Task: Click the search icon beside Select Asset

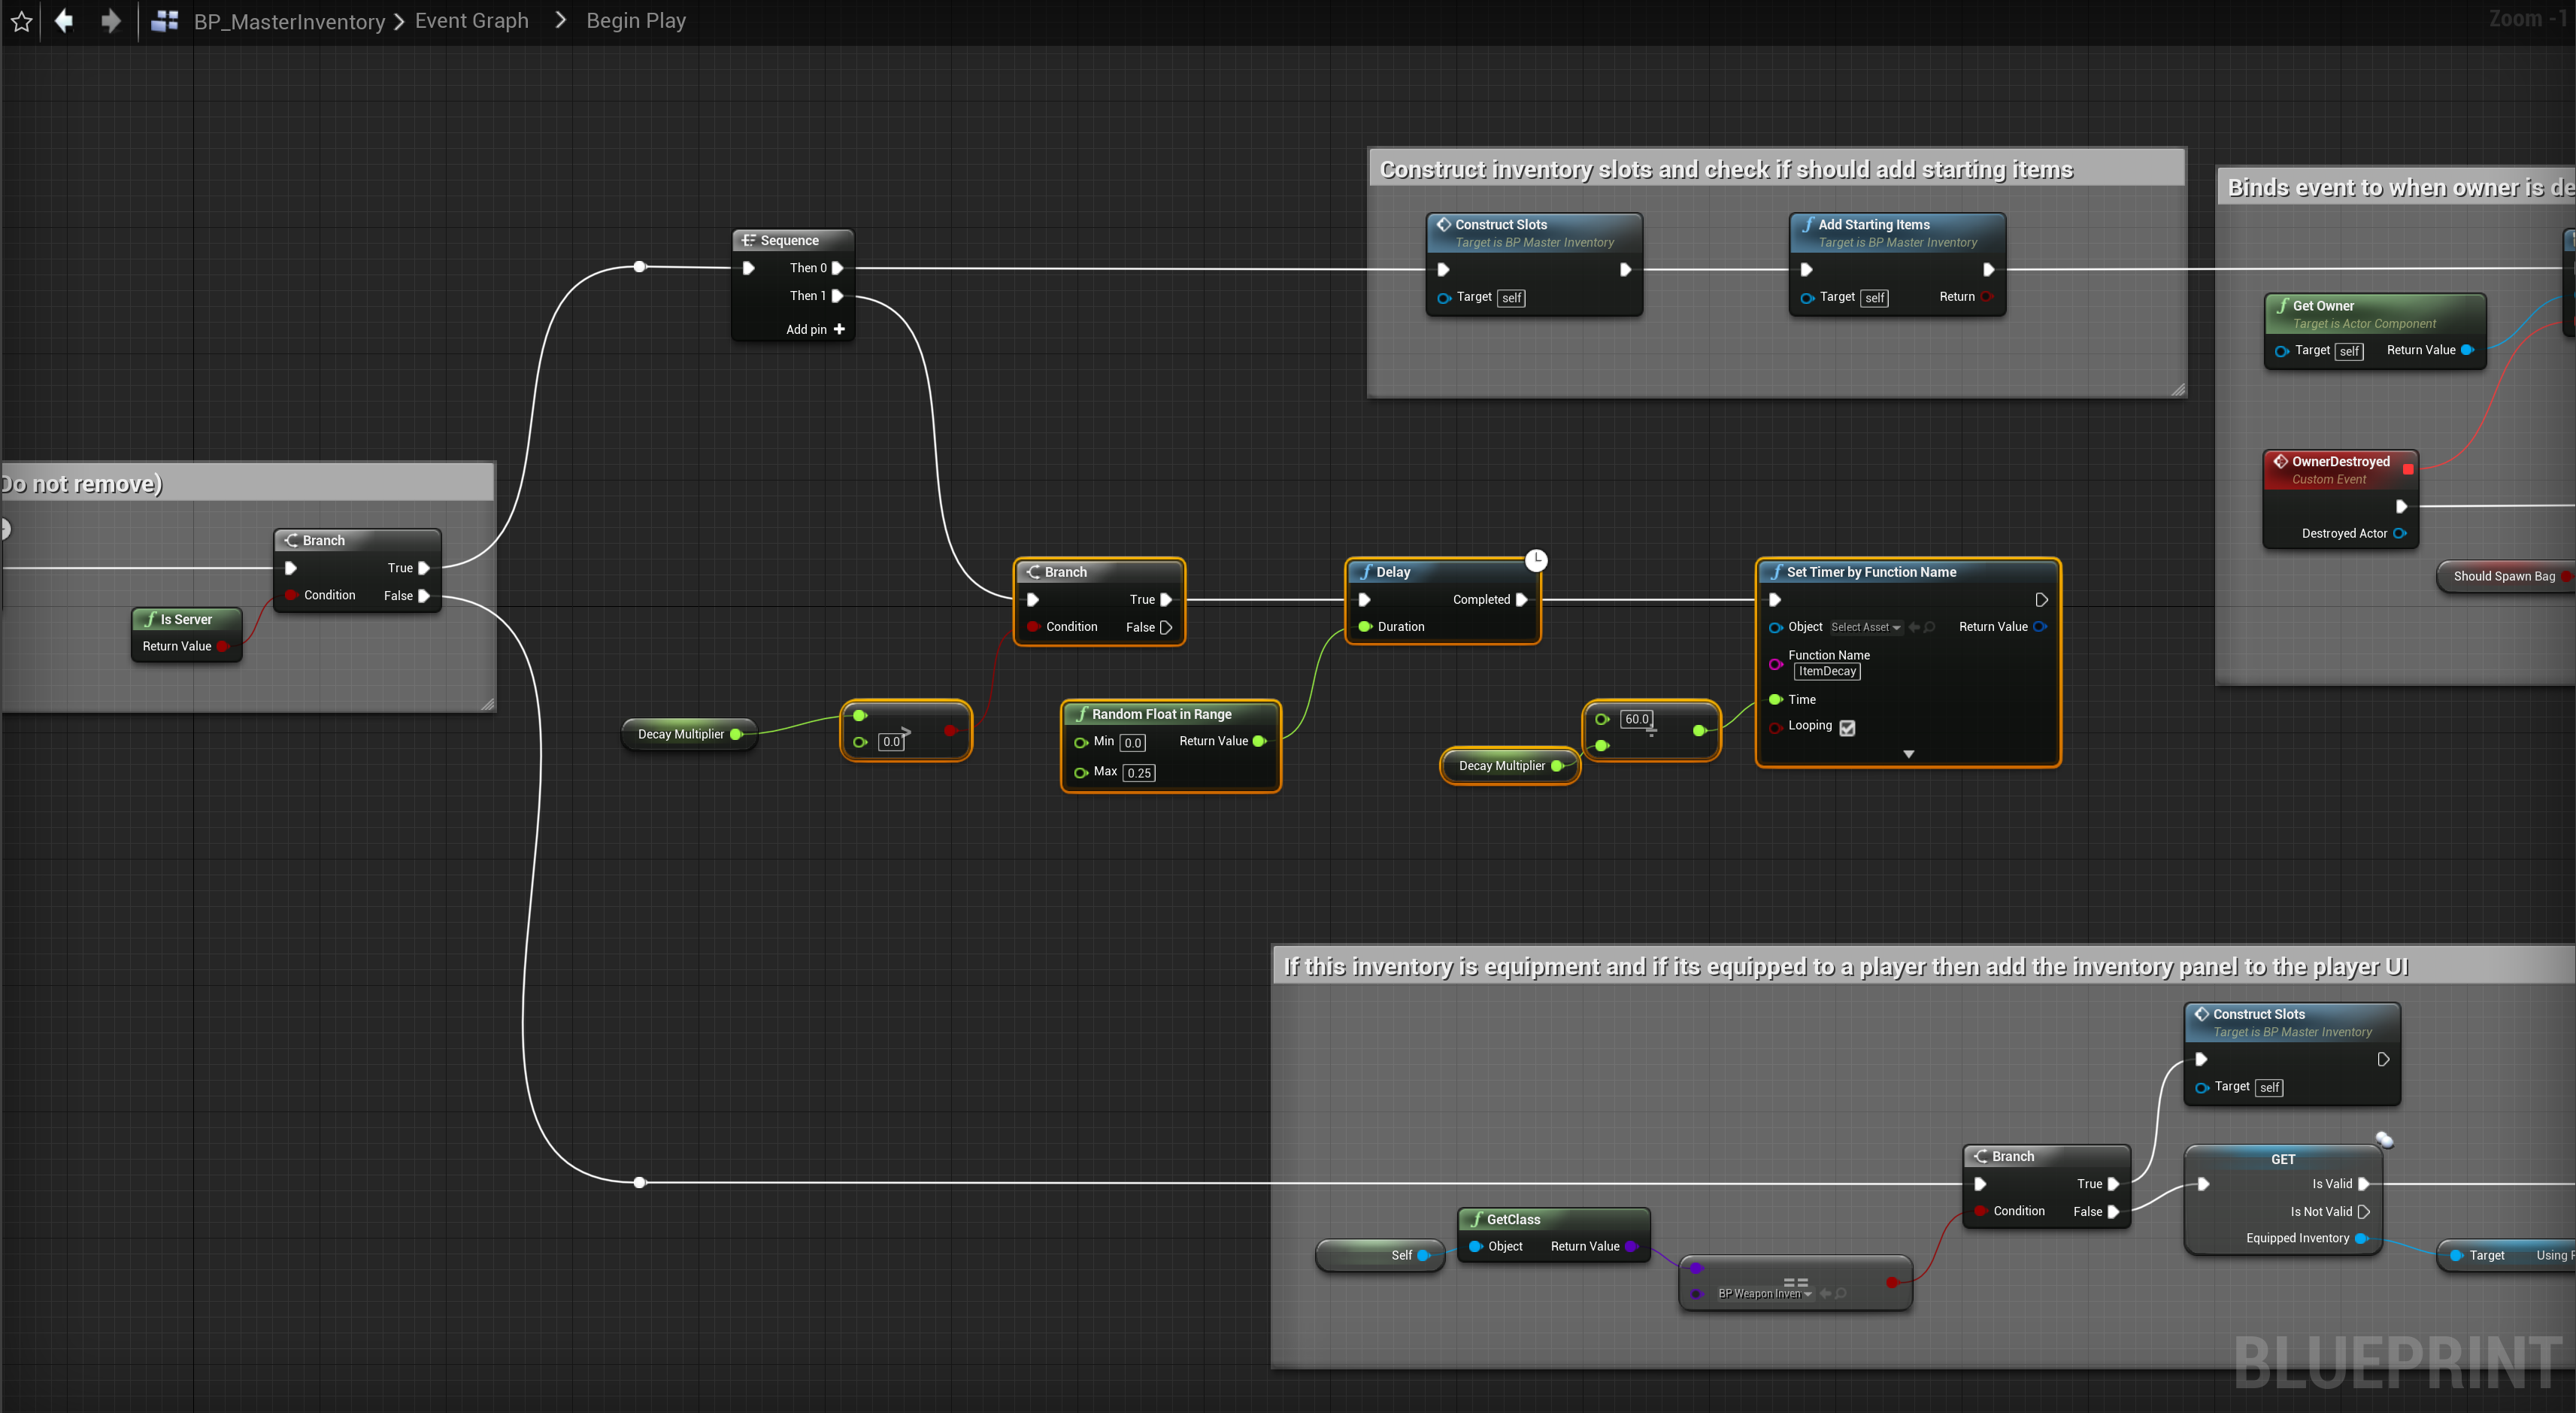Action: pos(1930,627)
